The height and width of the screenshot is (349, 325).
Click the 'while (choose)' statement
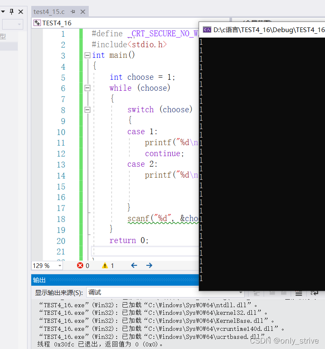140,88
